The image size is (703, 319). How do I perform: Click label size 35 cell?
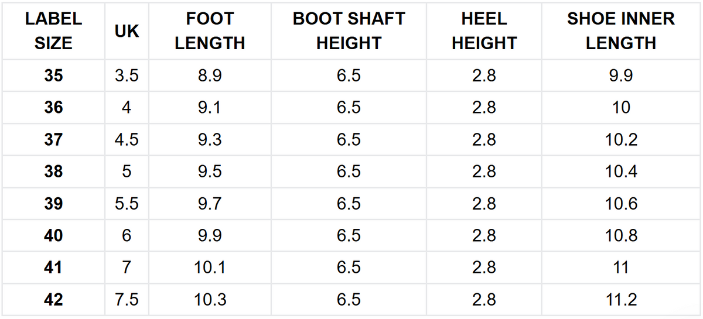tap(53, 76)
